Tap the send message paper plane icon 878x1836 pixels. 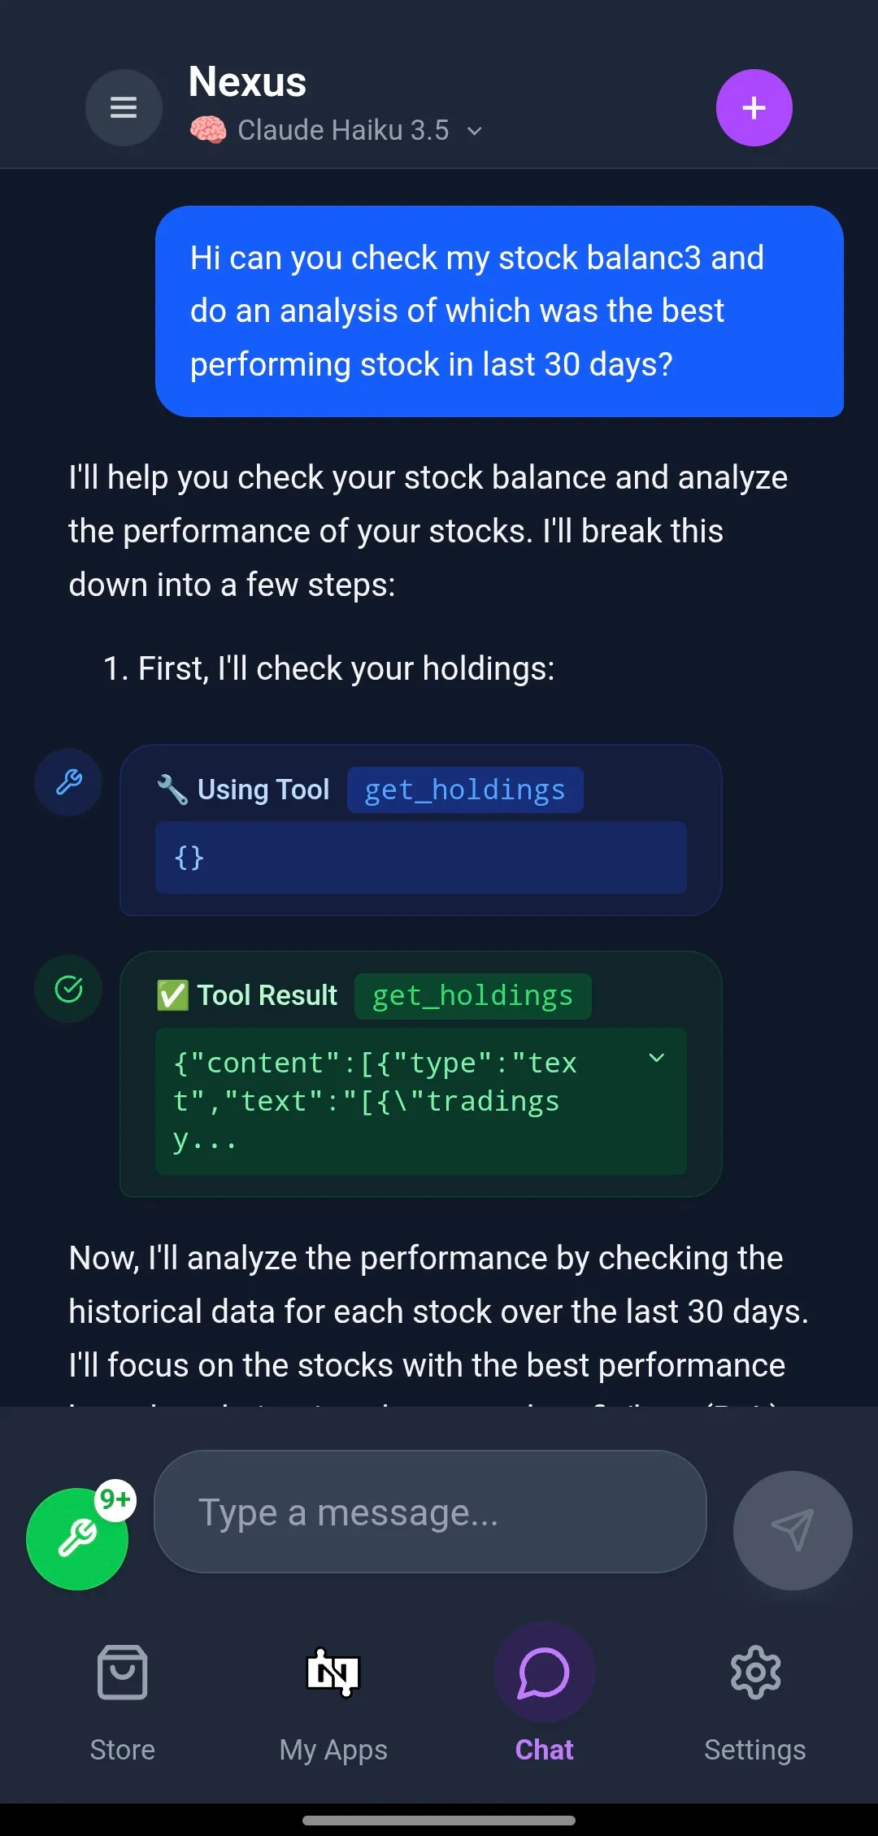pyautogui.click(x=791, y=1529)
